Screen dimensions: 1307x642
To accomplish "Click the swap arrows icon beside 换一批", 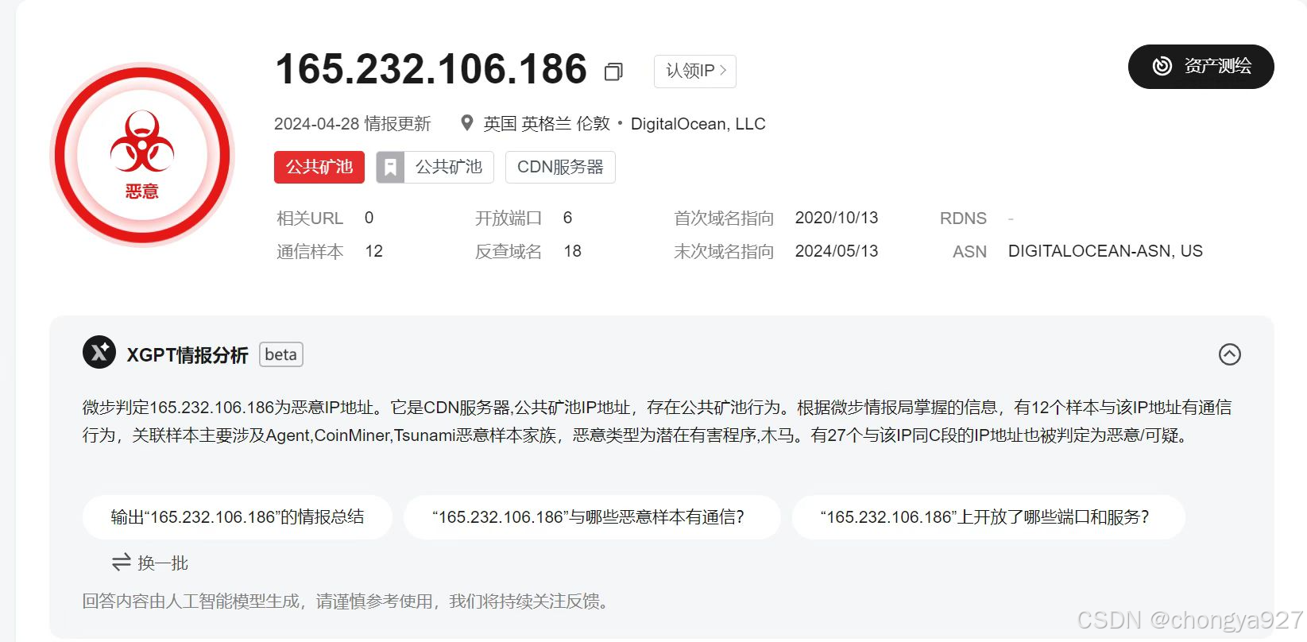I will pyautogui.click(x=121, y=563).
